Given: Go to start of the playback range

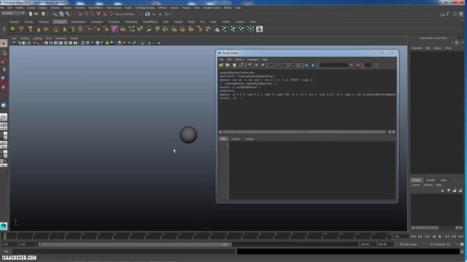Looking at the screenshot, I should click(x=413, y=237).
